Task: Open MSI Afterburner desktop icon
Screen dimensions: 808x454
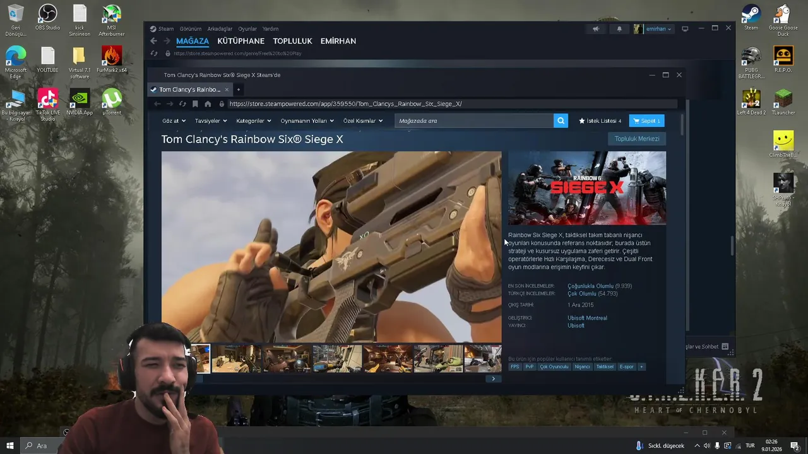Action: 112,21
